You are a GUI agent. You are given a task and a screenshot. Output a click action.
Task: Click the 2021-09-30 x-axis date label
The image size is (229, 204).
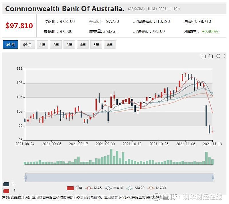point(105,144)
